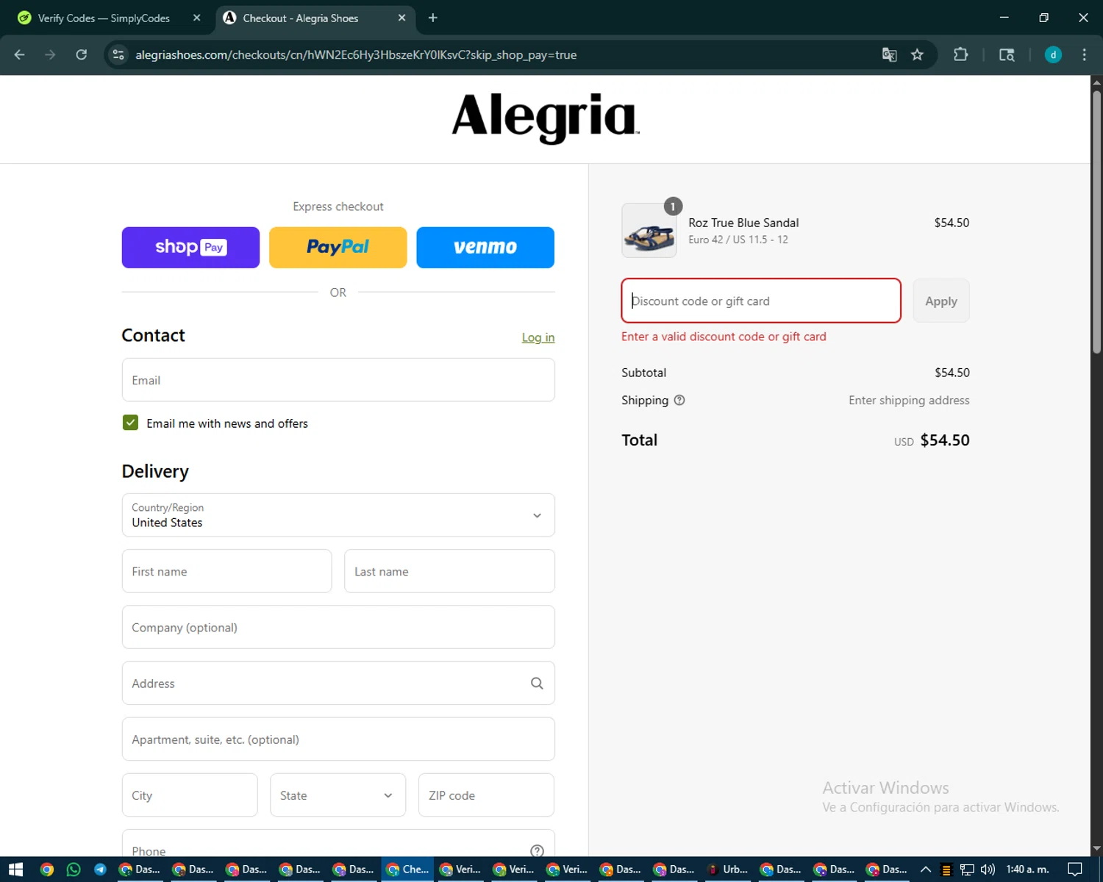1103x882 pixels.
Task: Open the Windows Start menu
Action: (15, 870)
